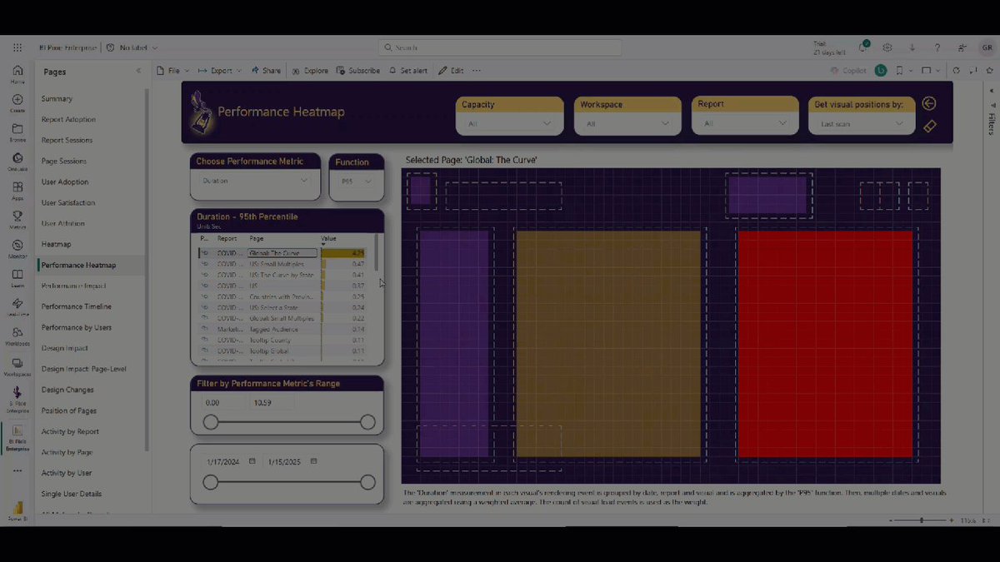Open Browse in left navigation
The width and height of the screenshot is (1000, 562).
point(17,132)
